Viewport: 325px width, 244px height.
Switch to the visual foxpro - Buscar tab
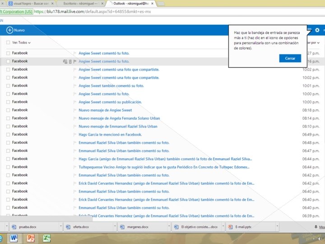(31, 4)
